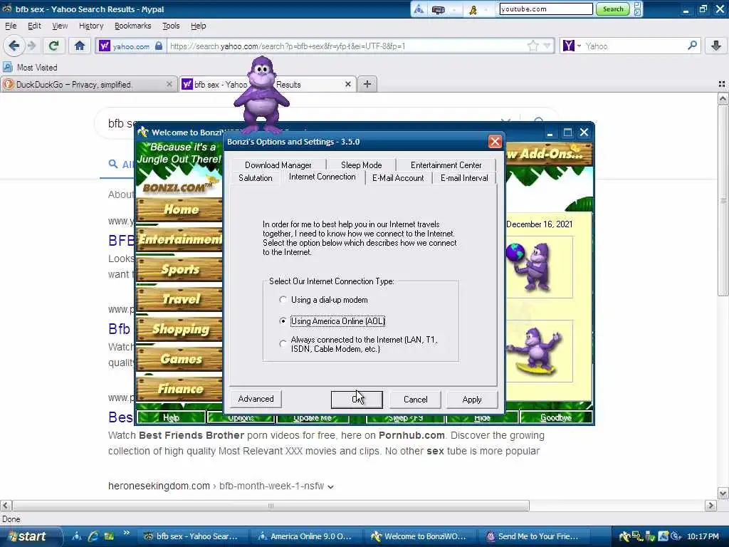Open the Home section in Bonzi window
This screenshot has width=729, height=547.
tap(179, 209)
